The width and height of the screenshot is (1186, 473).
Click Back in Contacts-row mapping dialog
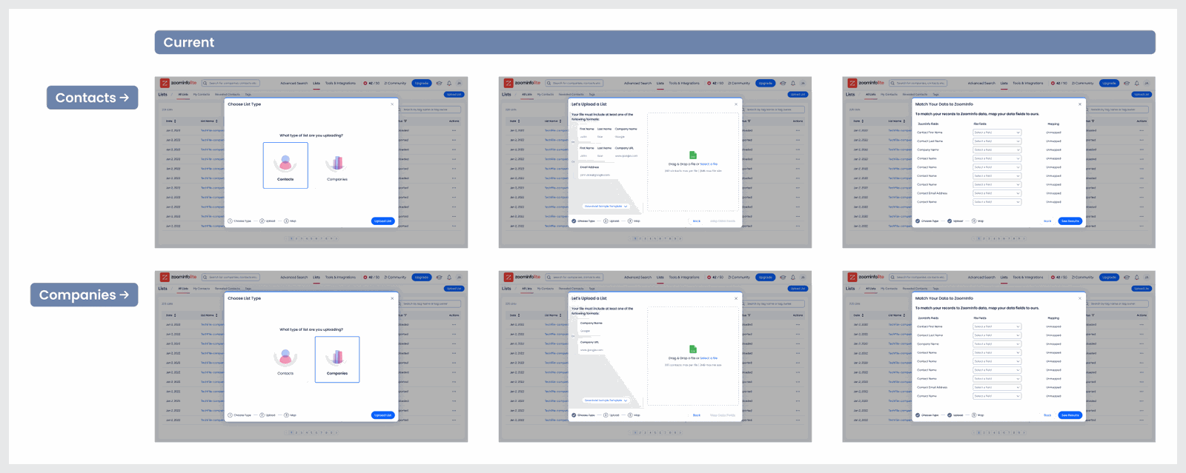tap(1047, 221)
